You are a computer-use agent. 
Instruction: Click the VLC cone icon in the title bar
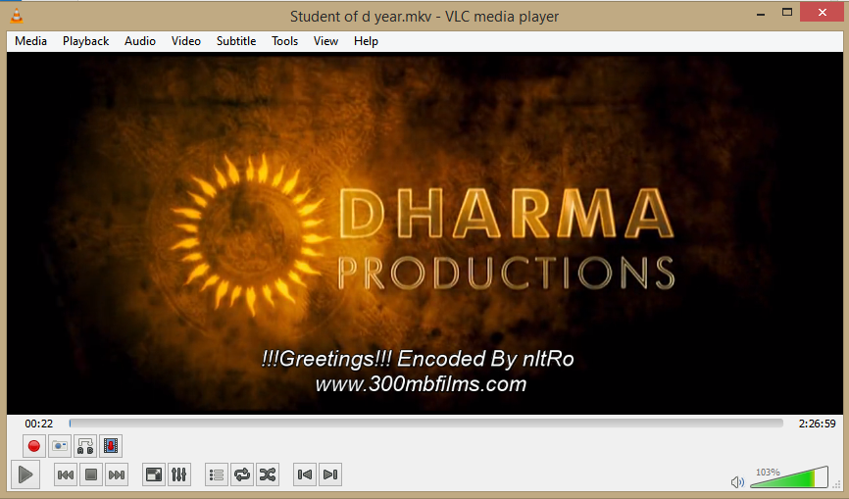point(17,16)
